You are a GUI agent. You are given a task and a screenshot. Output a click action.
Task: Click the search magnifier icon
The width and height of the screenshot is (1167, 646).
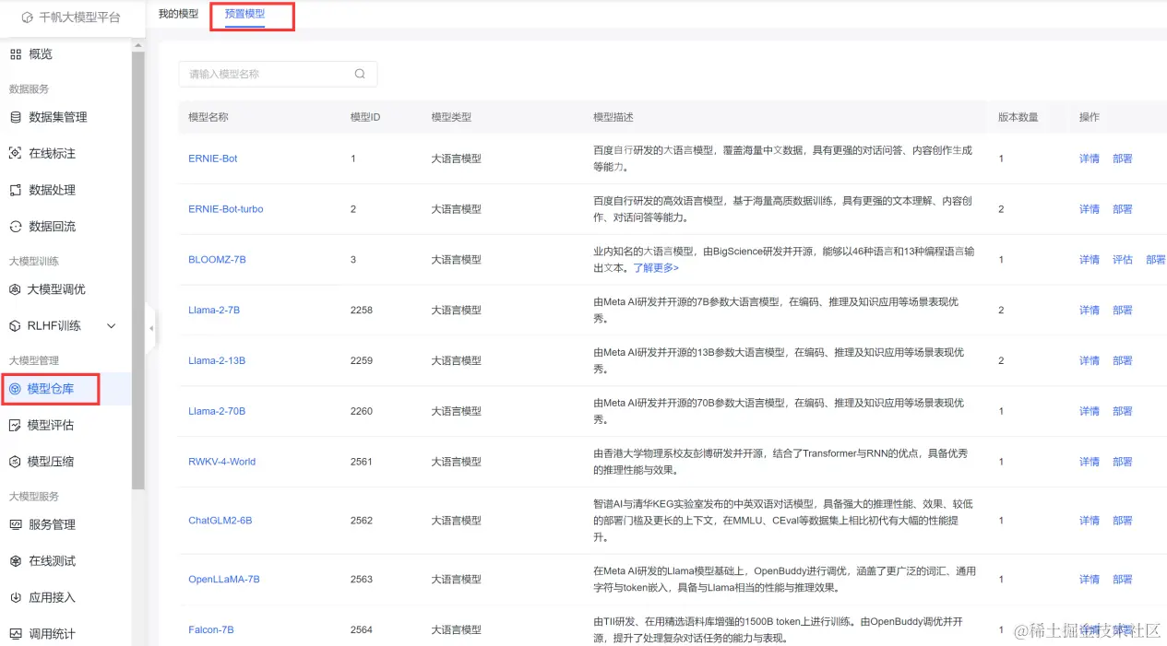tap(360, 74)
